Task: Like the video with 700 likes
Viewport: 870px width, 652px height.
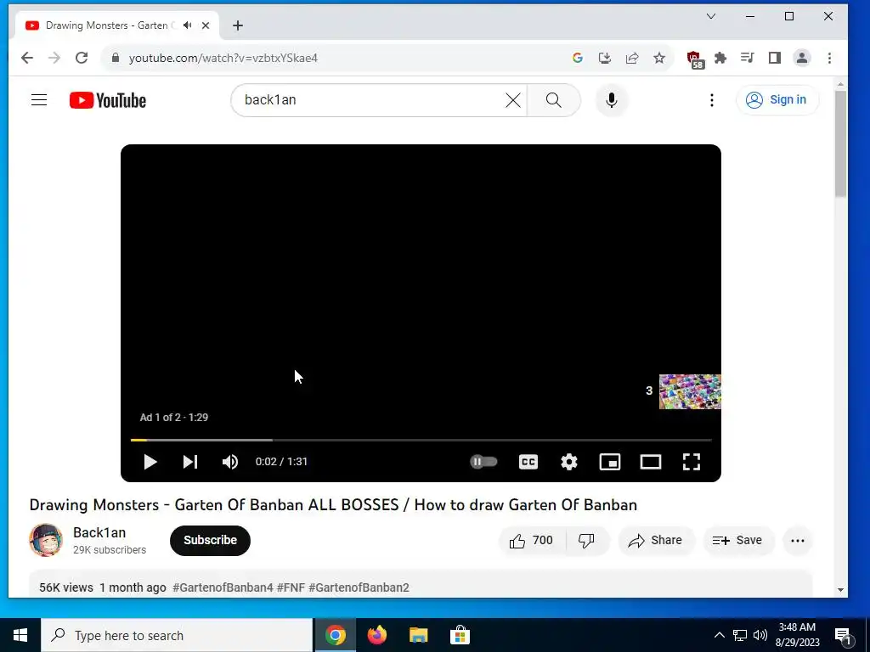Action: click(532, 541)
